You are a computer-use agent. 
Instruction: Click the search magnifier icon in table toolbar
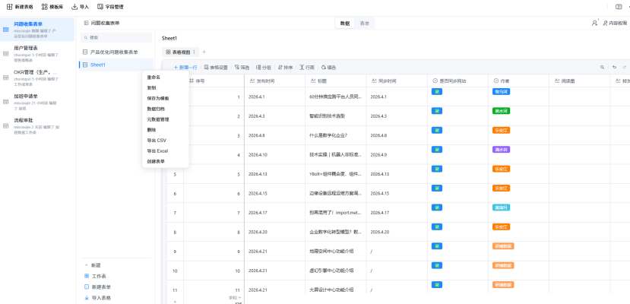[x=602, y=68]
